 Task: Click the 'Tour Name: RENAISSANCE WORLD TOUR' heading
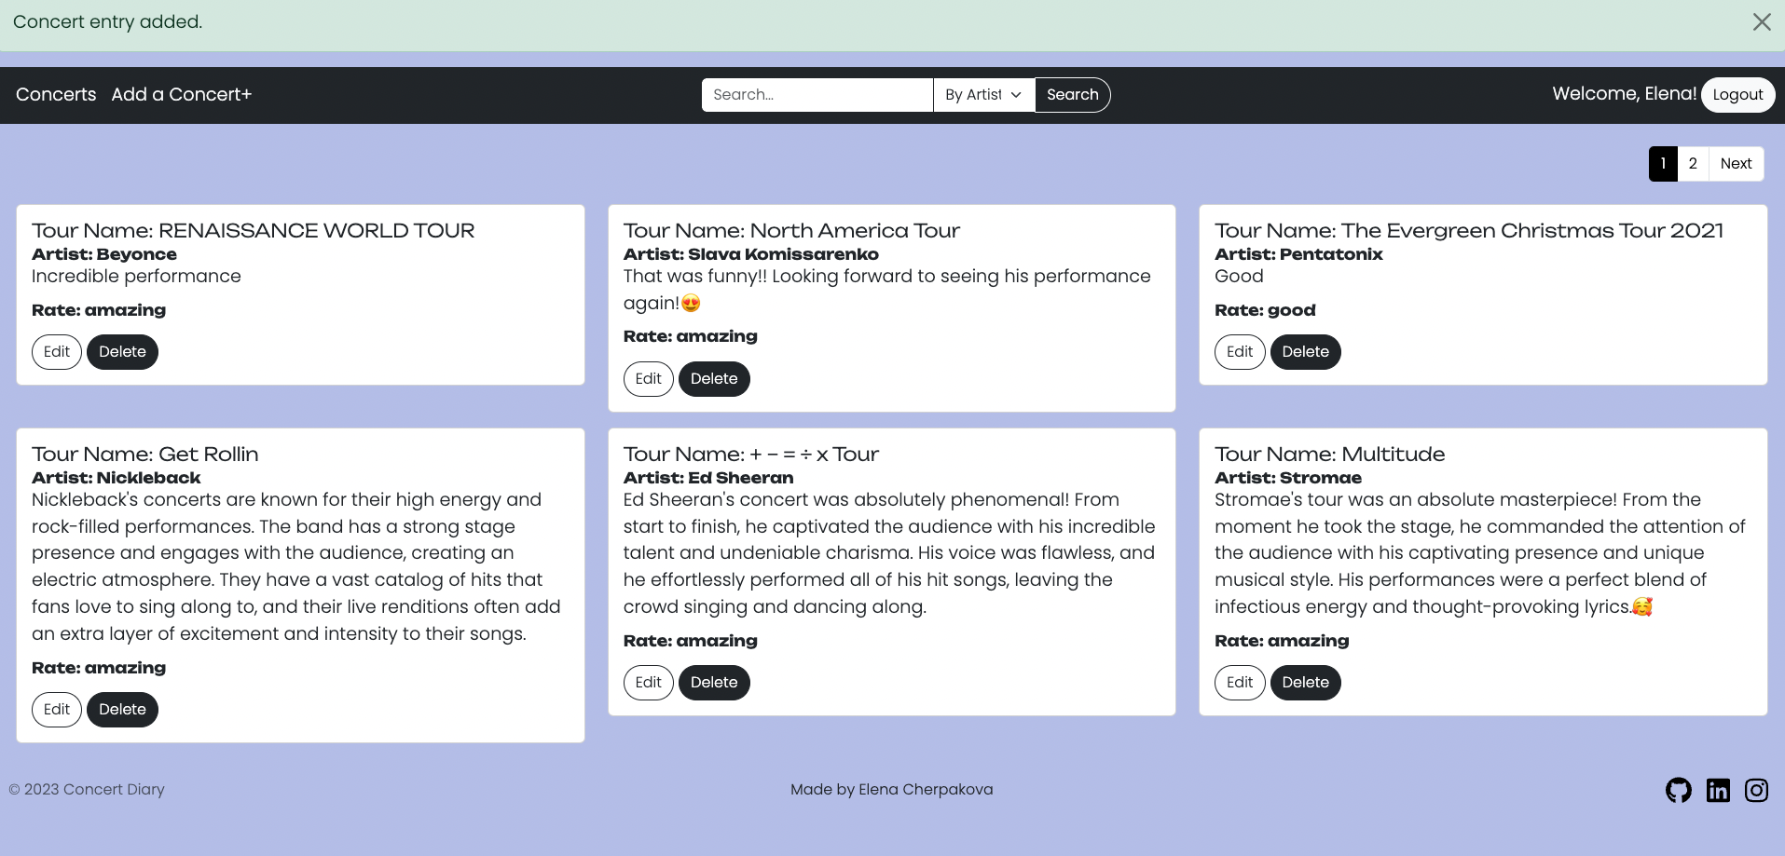coord(253,230)
